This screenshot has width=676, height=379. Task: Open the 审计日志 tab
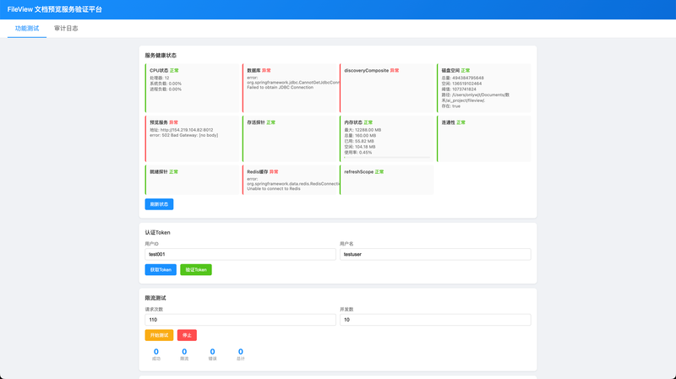pyautogui.click(x=66, y=29)
